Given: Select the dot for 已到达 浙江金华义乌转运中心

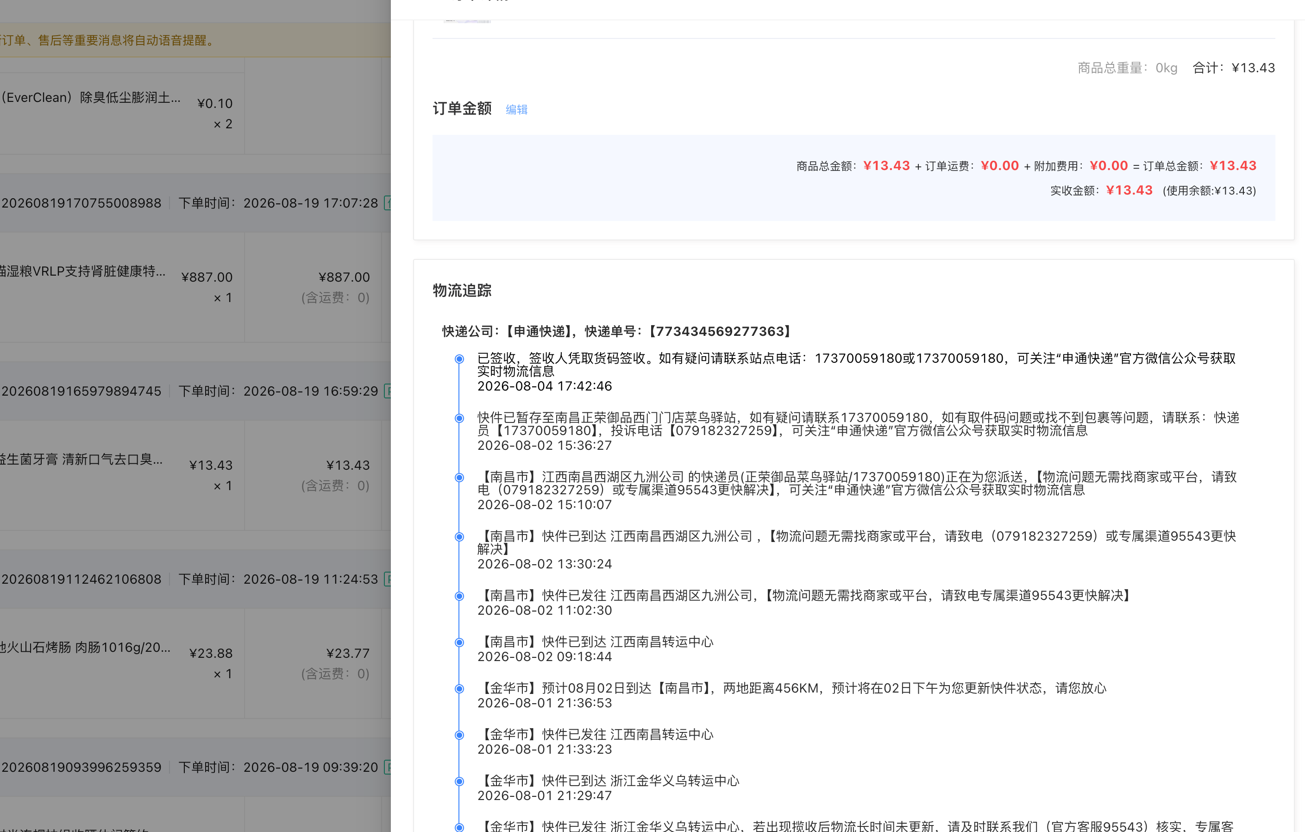Looking at the screenshot, I should coord(459,781).
